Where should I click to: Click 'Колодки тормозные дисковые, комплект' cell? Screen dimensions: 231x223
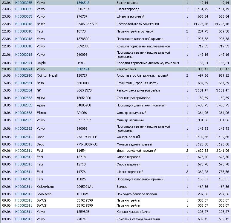pyautogui.click(x=148, y=63)
